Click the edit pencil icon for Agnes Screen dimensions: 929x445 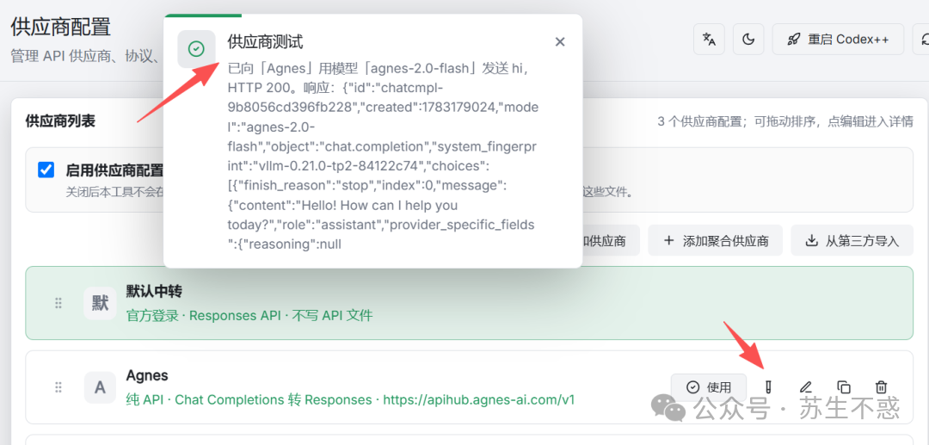pyautogui.click(x=805, y=387)
